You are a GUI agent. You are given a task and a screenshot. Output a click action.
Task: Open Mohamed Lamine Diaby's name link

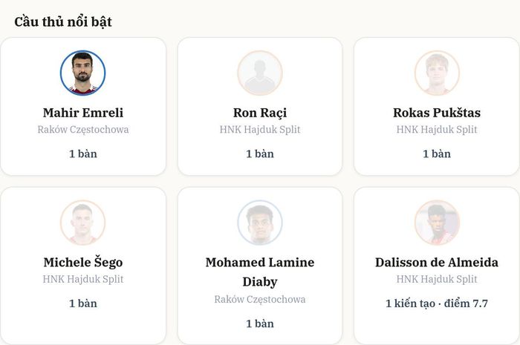tap(260, 272)
